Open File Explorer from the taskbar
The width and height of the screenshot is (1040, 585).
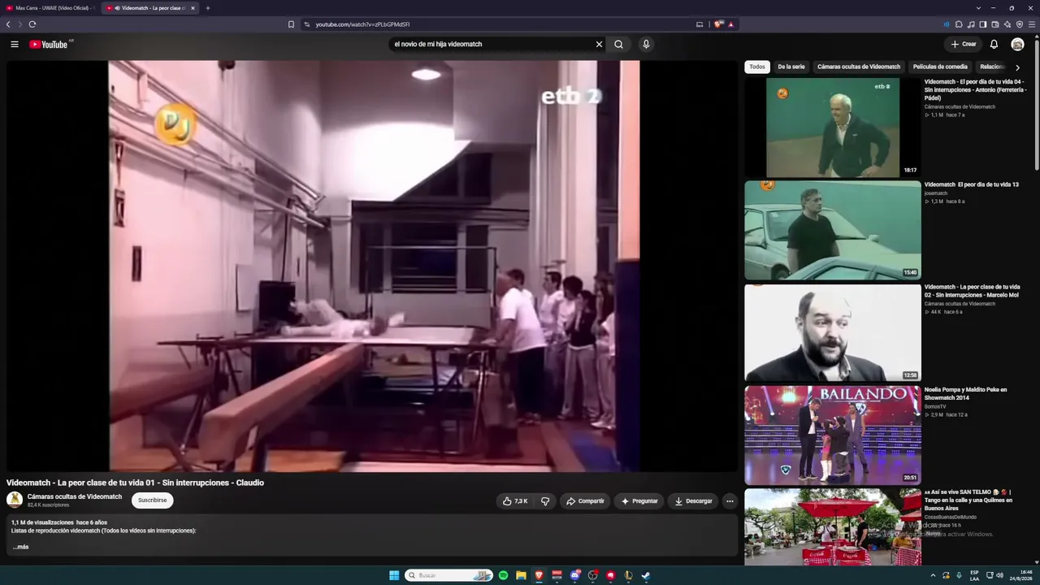point(521,575)
